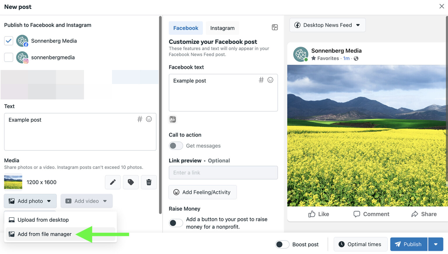Uncheck the Sonnenberg Media account checkbox

(8, 41)
